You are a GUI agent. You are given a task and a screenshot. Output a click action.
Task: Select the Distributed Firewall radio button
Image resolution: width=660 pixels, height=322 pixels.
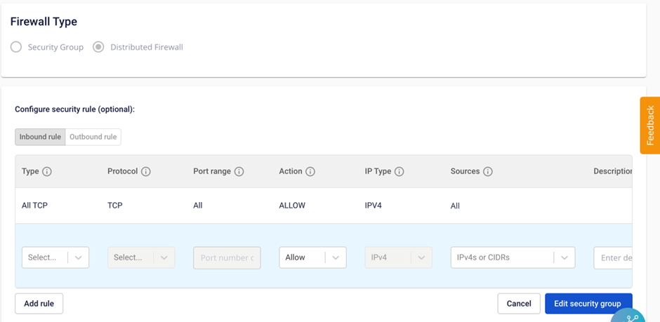[99, 47]
